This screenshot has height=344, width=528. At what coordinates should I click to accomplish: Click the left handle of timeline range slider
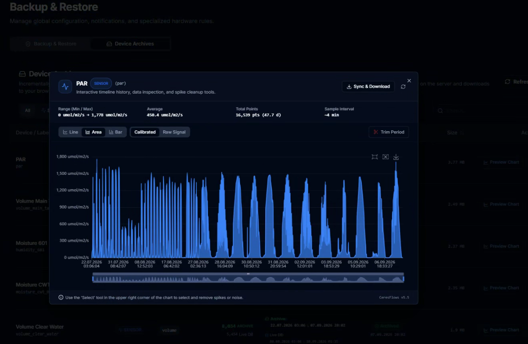click(x=93, y=279)
